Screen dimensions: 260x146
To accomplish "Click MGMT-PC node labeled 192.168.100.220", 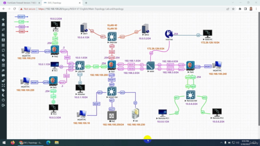I will click(25, 82).
